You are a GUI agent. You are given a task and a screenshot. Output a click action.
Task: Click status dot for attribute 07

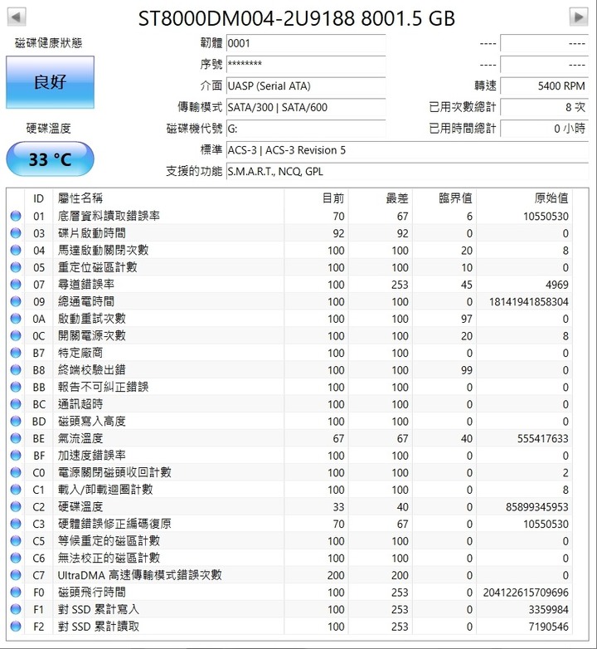click(16, 285)
